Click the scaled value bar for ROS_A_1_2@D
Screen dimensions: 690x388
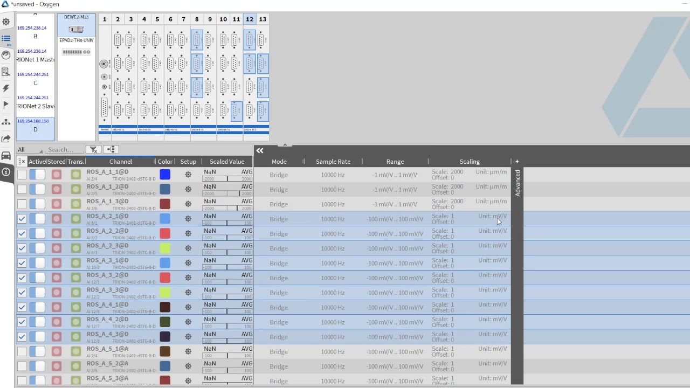pyautogui.click(x=227, y=193)
